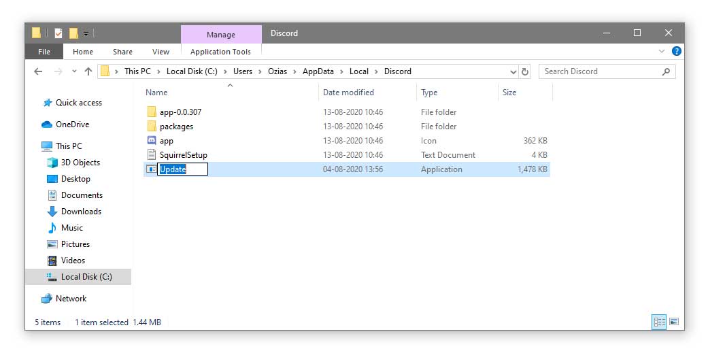This screenshot has height=349, width=708.
Task: Open Help with the blue question icon
Action: point(677,52)
